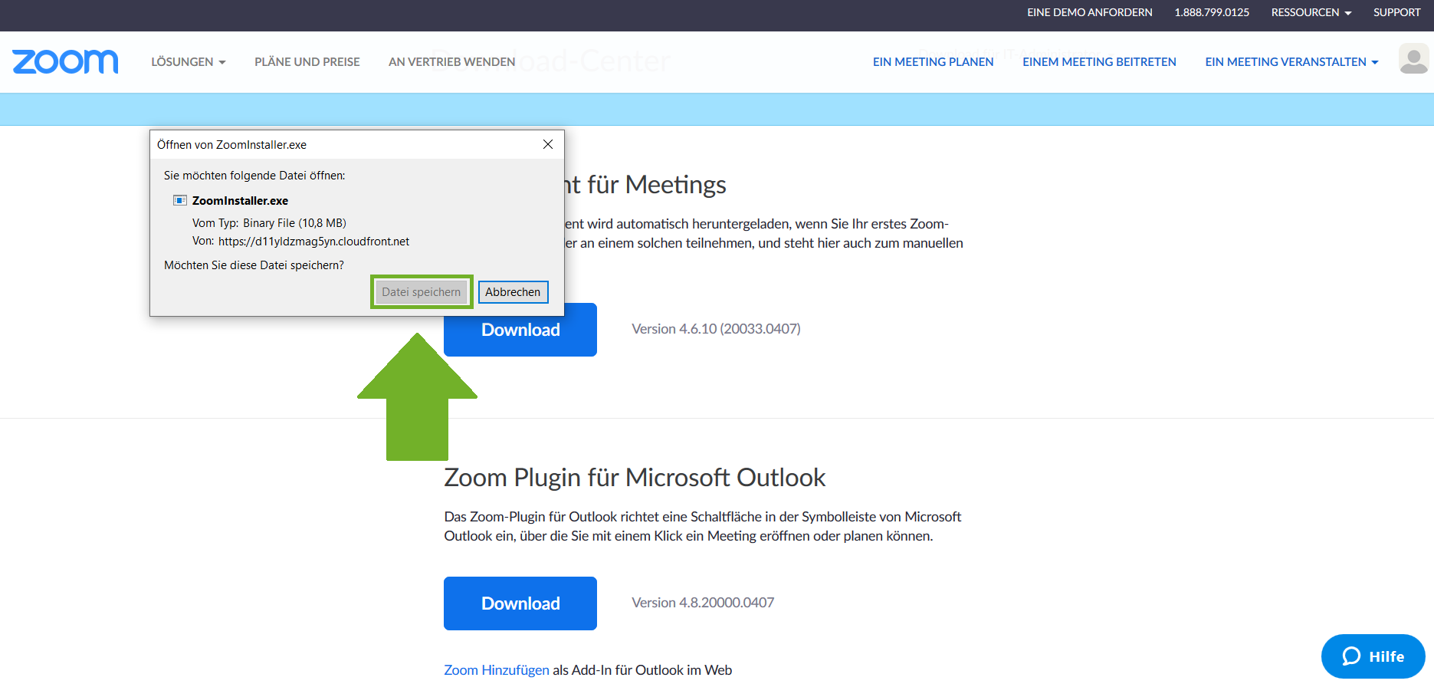Click the Zoom logo
This screenshot has height=684, width=1434.
click(65, 61)
